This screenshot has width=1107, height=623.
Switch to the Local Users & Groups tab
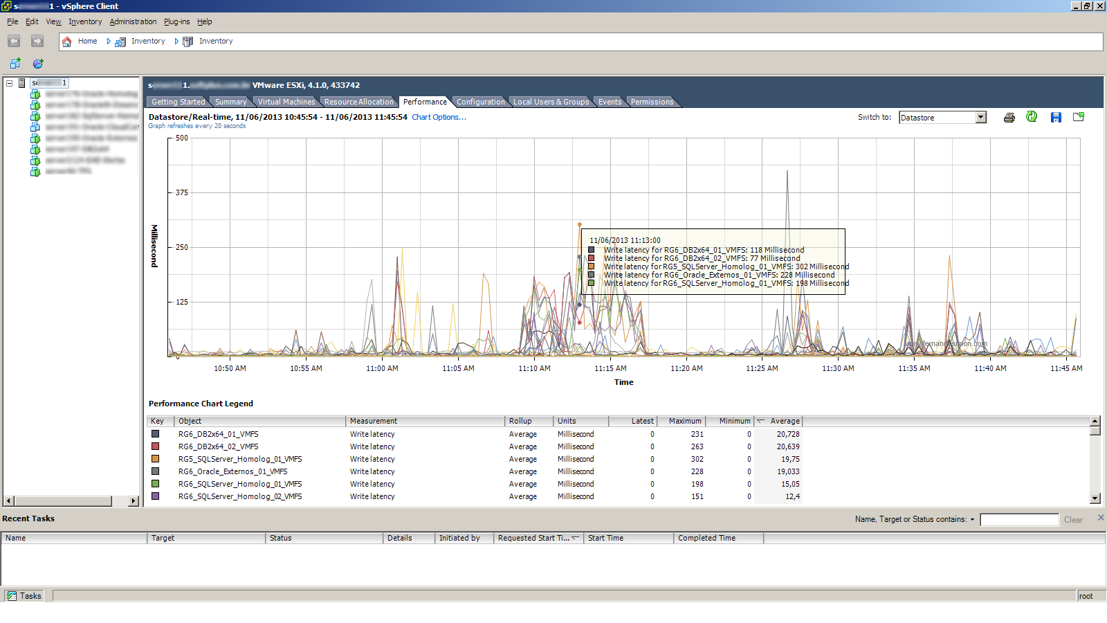pyautogui.click(x=551, y=102)
